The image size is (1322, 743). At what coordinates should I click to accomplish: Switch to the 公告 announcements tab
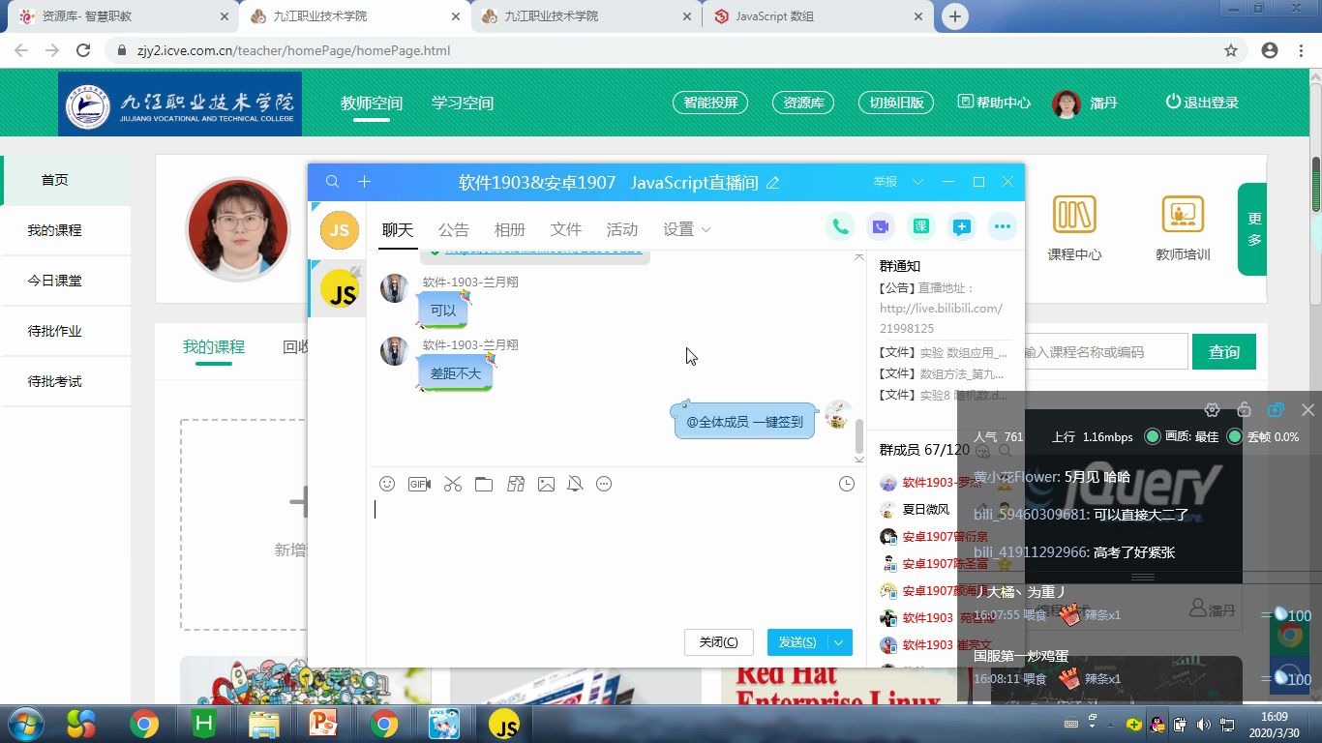click(x=453, y=229)
